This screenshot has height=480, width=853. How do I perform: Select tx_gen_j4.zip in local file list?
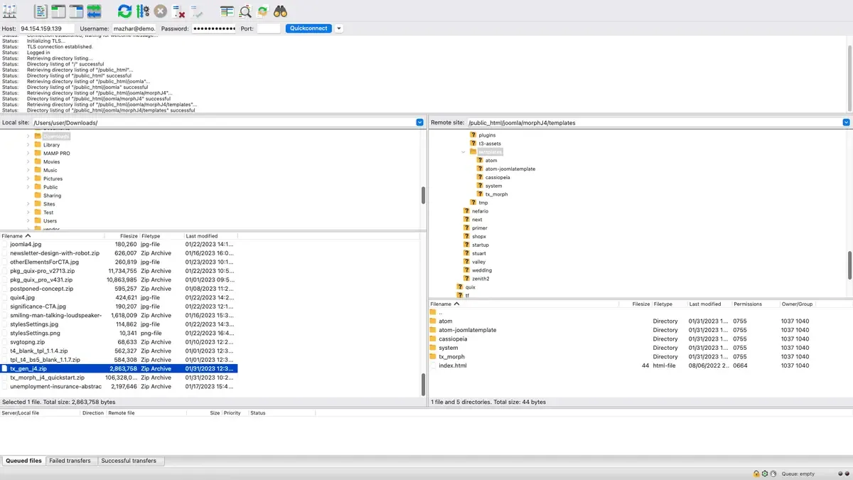(119, 368)
